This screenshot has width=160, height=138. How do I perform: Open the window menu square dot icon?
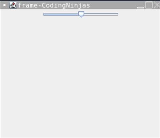(4, 5)
